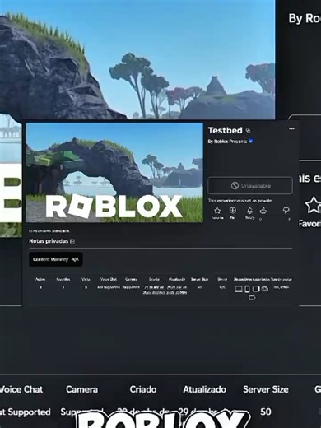The width and height of the screenshot is (321, 428).
Task: Click the thumbs down dislike icon
Action: pos(286,211)
